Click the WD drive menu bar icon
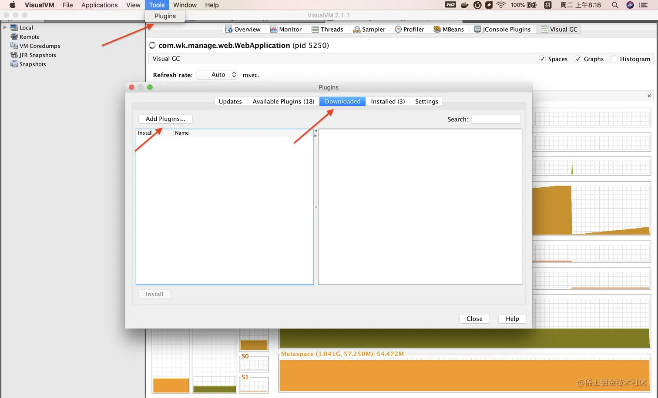This screenshot has width=658, height=398. click(450, 5)
